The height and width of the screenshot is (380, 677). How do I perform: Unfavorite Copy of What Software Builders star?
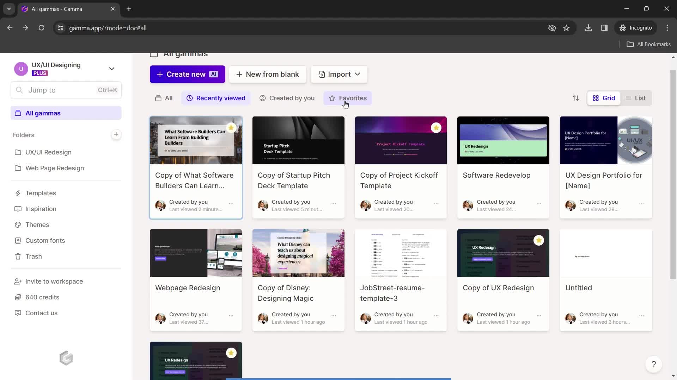point(231,127)
